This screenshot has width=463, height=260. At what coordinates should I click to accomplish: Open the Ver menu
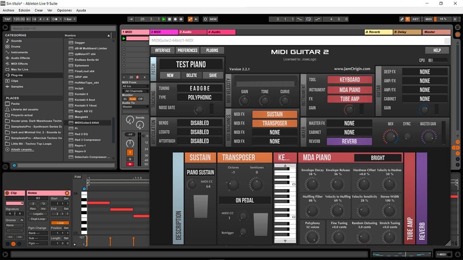[x=50, y=10]
